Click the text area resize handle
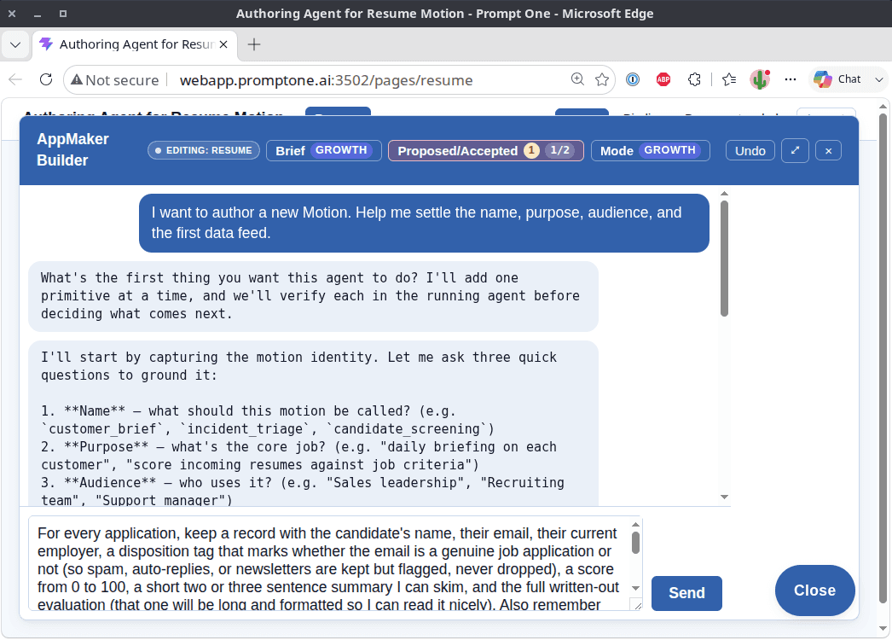Viewport: 892px width, 640px height. click(x=637, y=606)
